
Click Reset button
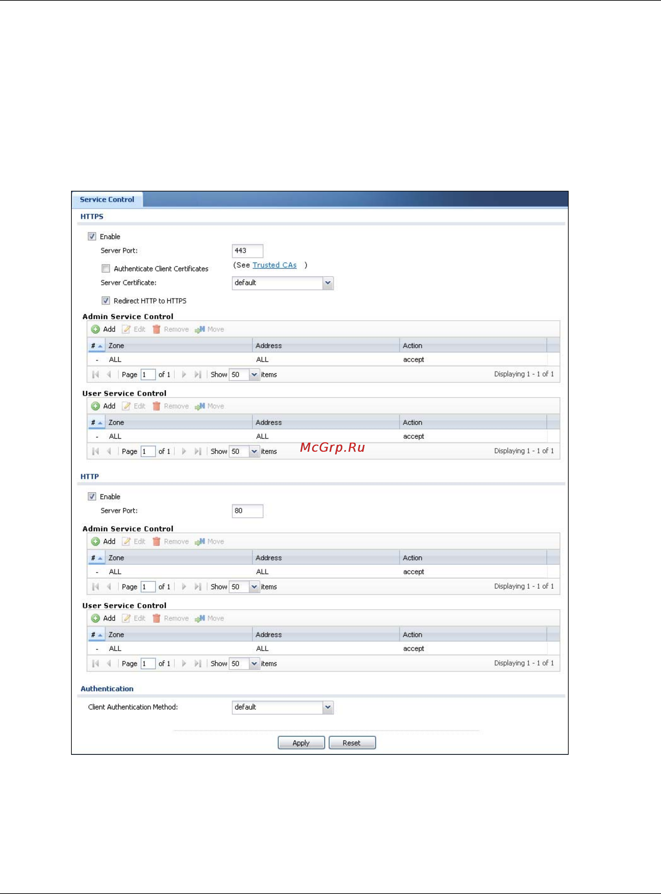pyautogui.click(x=352, y=743)
